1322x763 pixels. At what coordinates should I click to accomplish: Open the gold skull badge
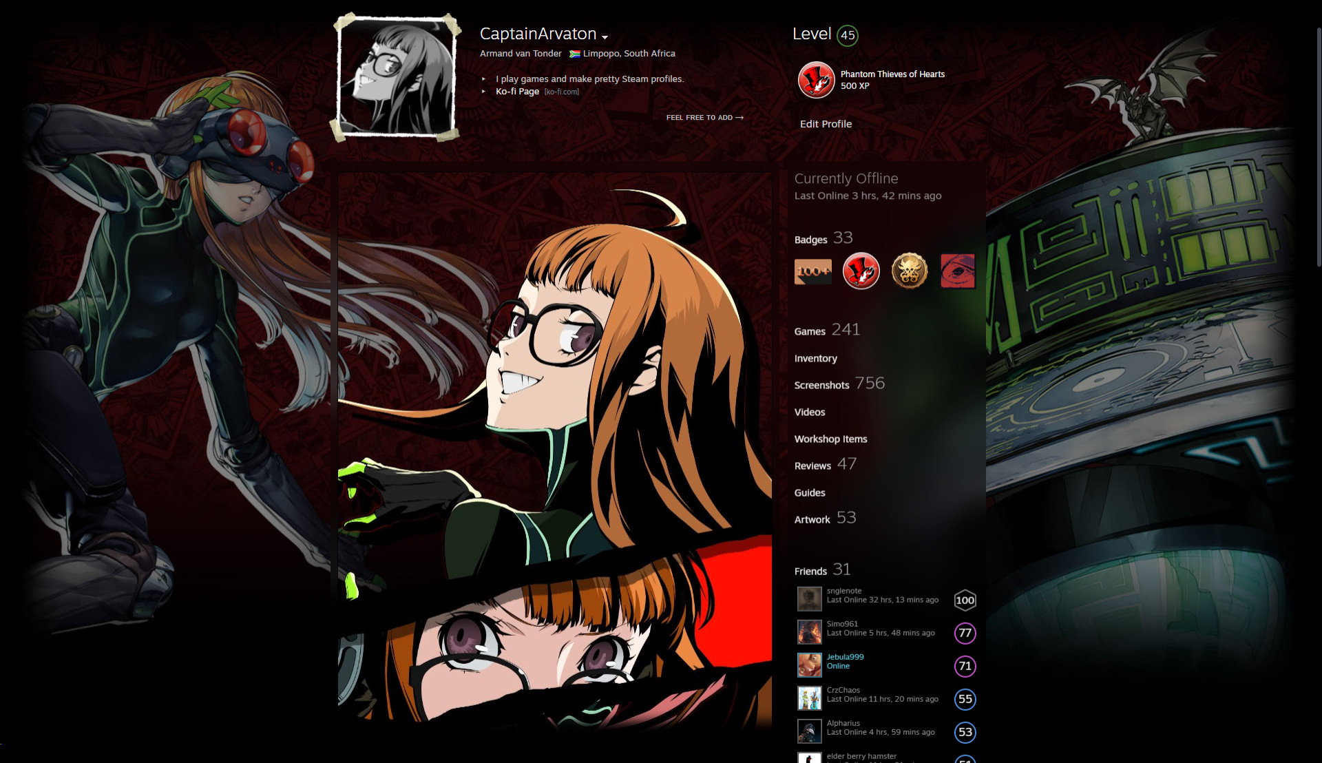pyautogui.click(x=910, y=271)
